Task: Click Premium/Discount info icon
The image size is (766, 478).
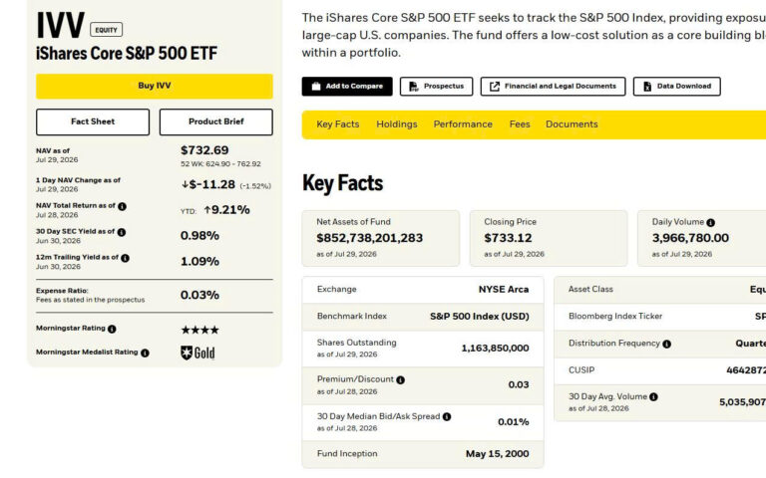Action: click(401, 380)
